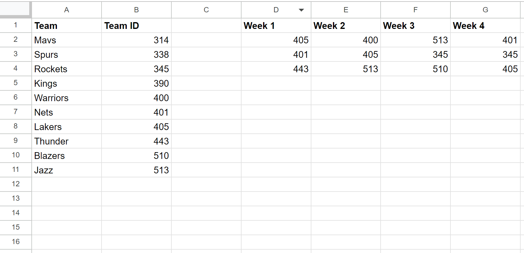
Task: Select row 12 header
Action: click(x=16, y=184)
